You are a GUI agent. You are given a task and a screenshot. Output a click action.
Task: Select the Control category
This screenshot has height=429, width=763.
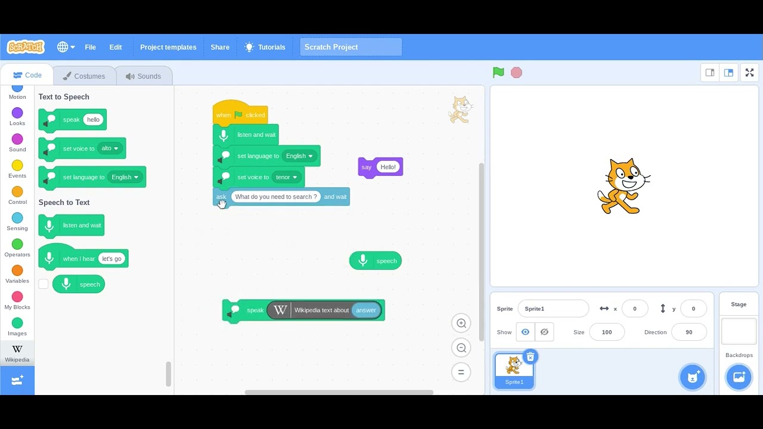click(x=17, y=195)
